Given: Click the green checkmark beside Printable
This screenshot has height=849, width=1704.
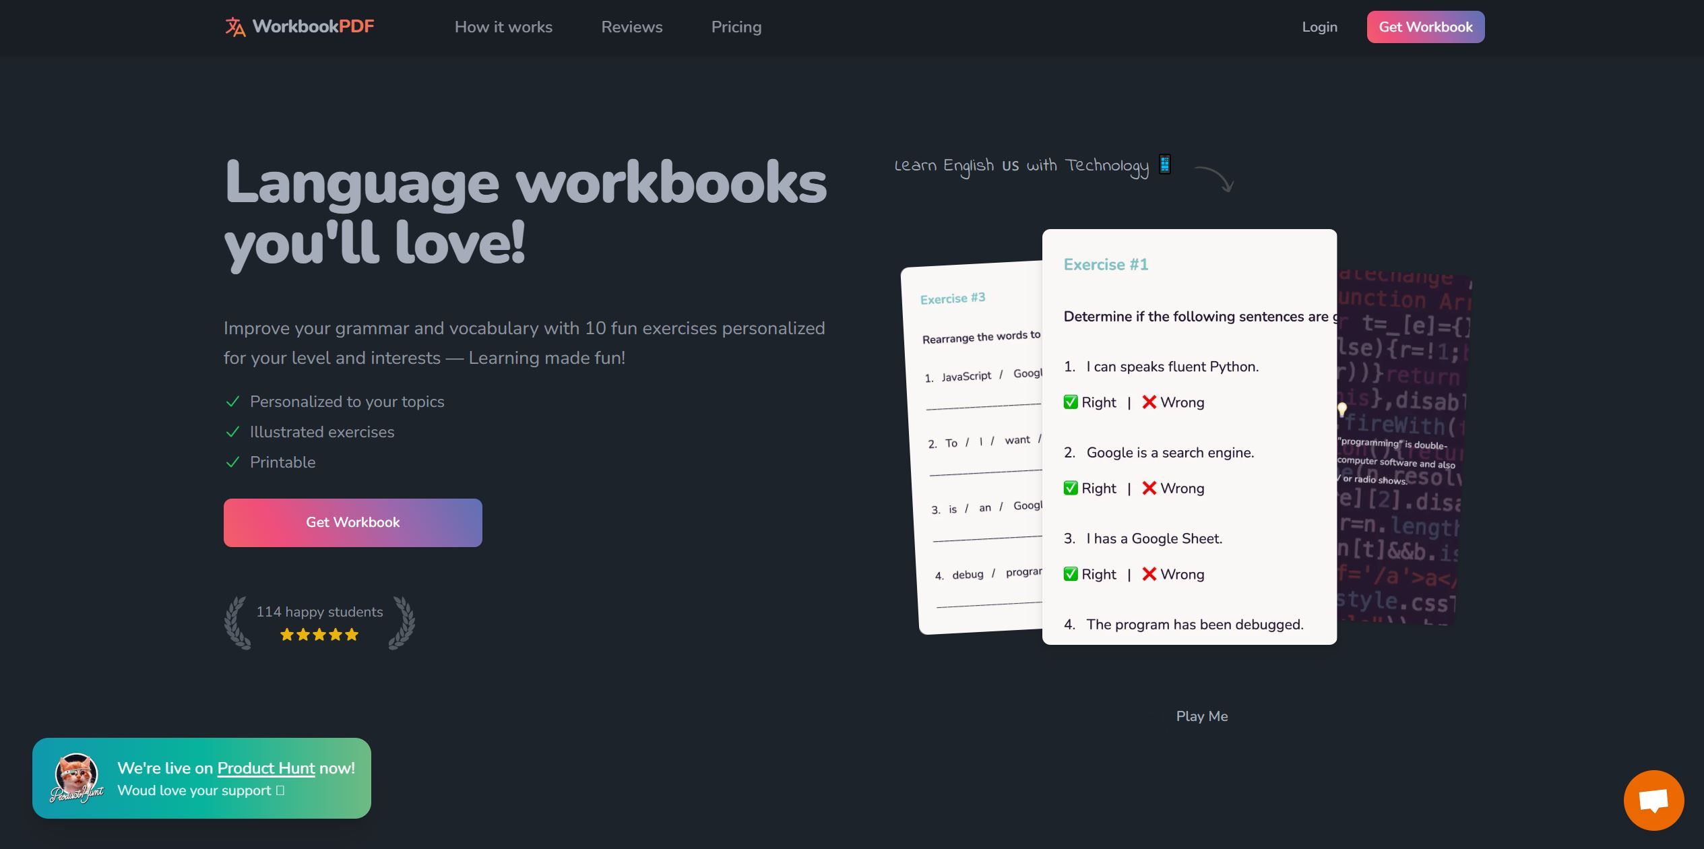Looking at the screenshot, I should coord(232,462).
